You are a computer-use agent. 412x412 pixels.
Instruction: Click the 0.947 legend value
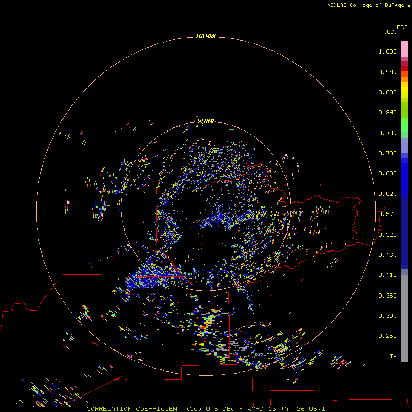pyautogui.click(x=388, y=72)
